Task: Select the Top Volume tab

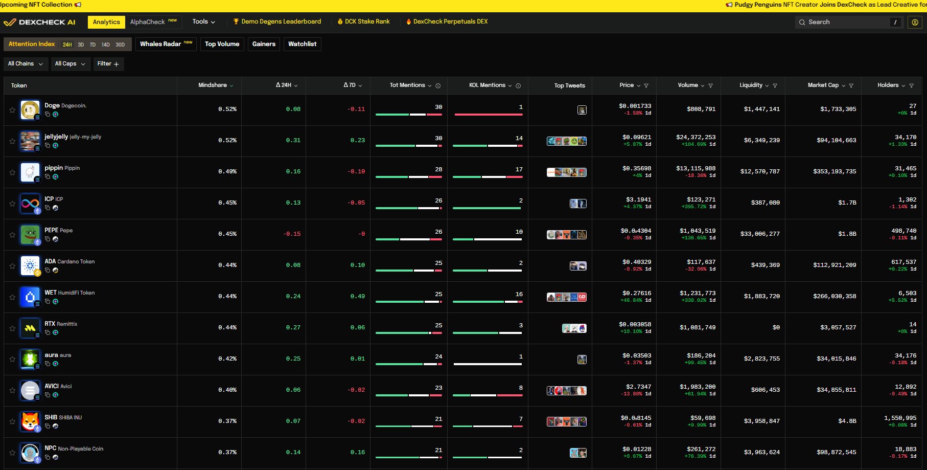Action: [222, 44]
